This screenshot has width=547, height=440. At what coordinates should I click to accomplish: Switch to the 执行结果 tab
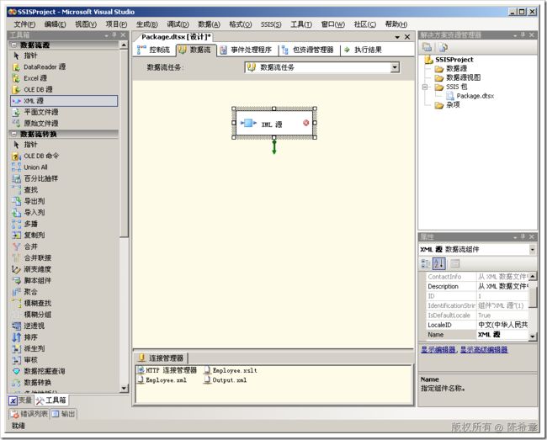point(364,50)
